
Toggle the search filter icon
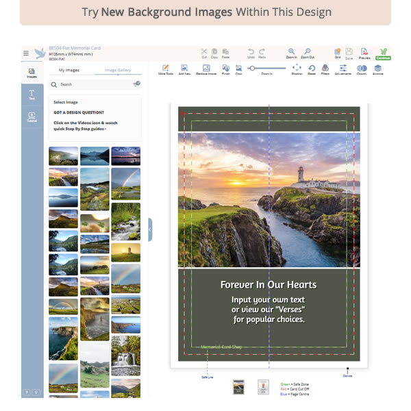[137, 84]
